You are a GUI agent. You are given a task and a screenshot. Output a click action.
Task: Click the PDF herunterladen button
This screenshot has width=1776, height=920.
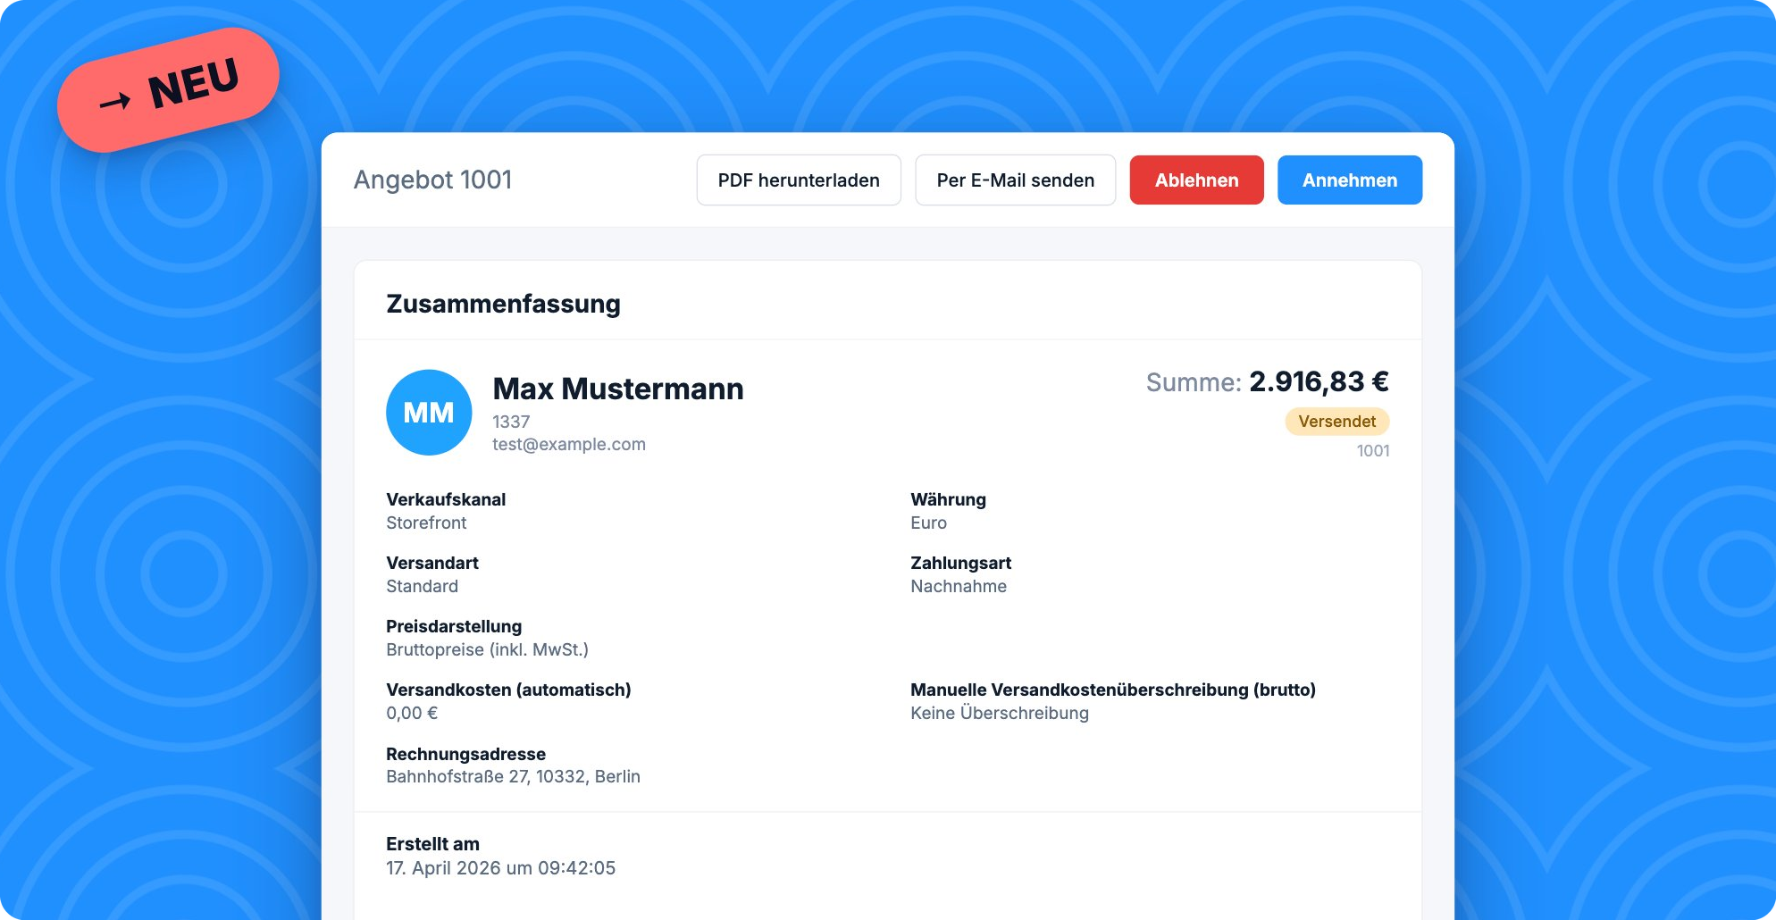pyautogui.click(x=799, y=180)
